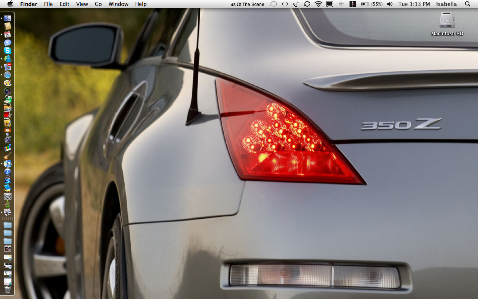Image resolution: width=478 pixels, height=299 pixels.
Task: Open the Go menu
Action: [98, 4]
